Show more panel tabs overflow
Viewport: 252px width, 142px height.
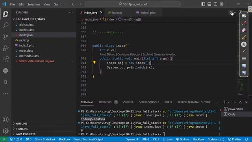point(216,102)
